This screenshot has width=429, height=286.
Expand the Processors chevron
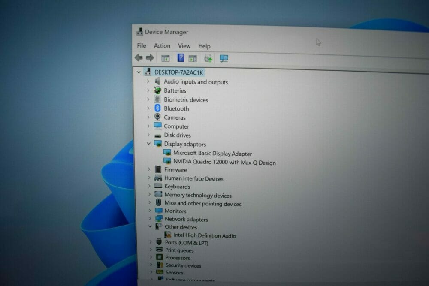151,257
